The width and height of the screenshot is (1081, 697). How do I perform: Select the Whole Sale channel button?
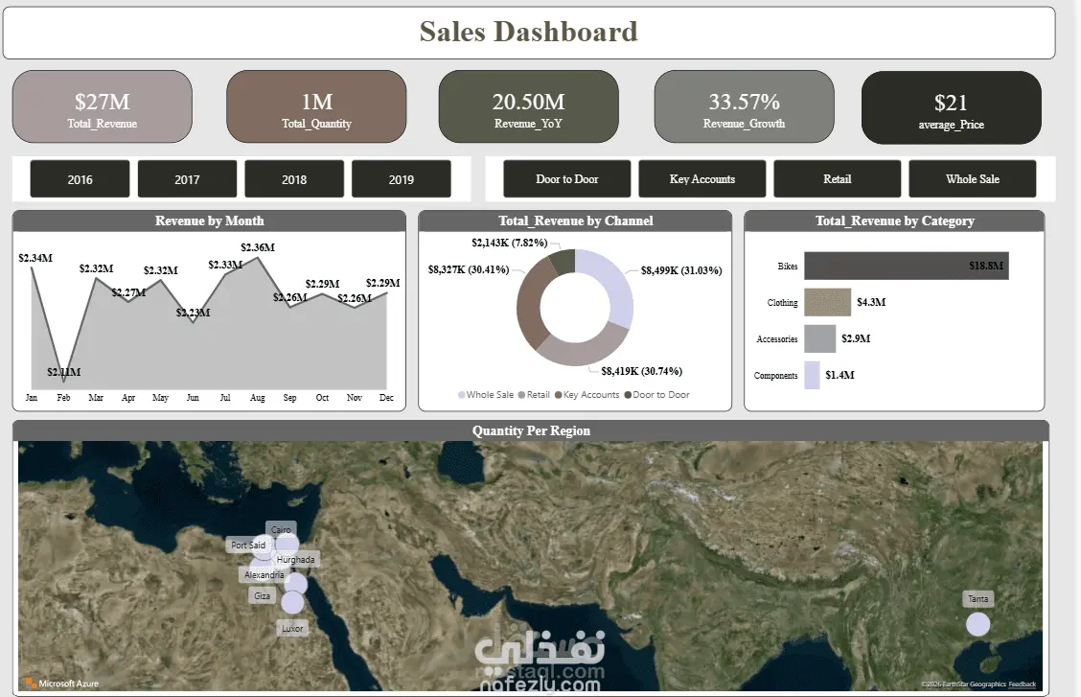tap(972, 178)
